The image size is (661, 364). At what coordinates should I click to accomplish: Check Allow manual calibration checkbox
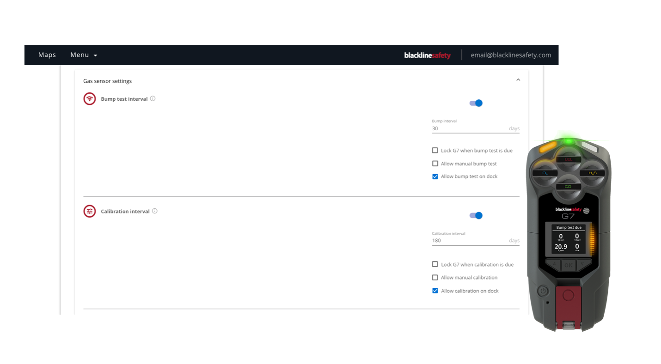point(435,278)
